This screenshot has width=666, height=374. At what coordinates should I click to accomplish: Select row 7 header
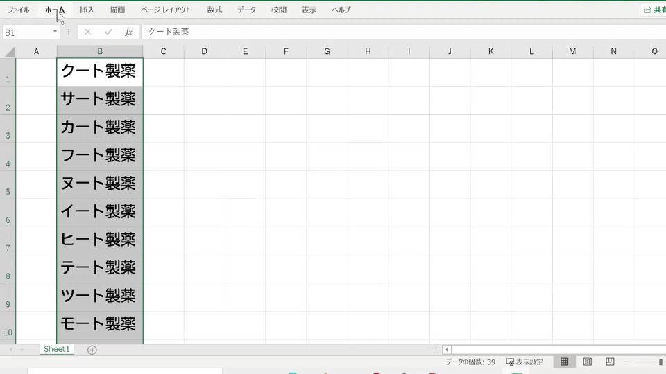click(8, 241)
